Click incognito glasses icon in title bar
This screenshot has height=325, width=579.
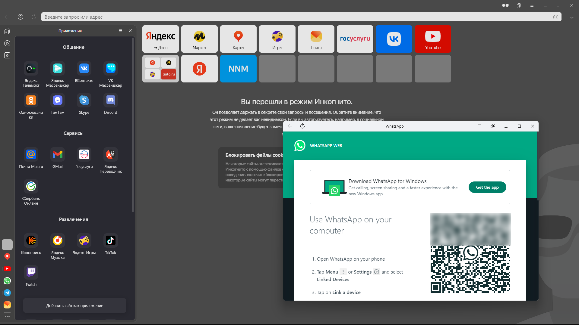505,5
